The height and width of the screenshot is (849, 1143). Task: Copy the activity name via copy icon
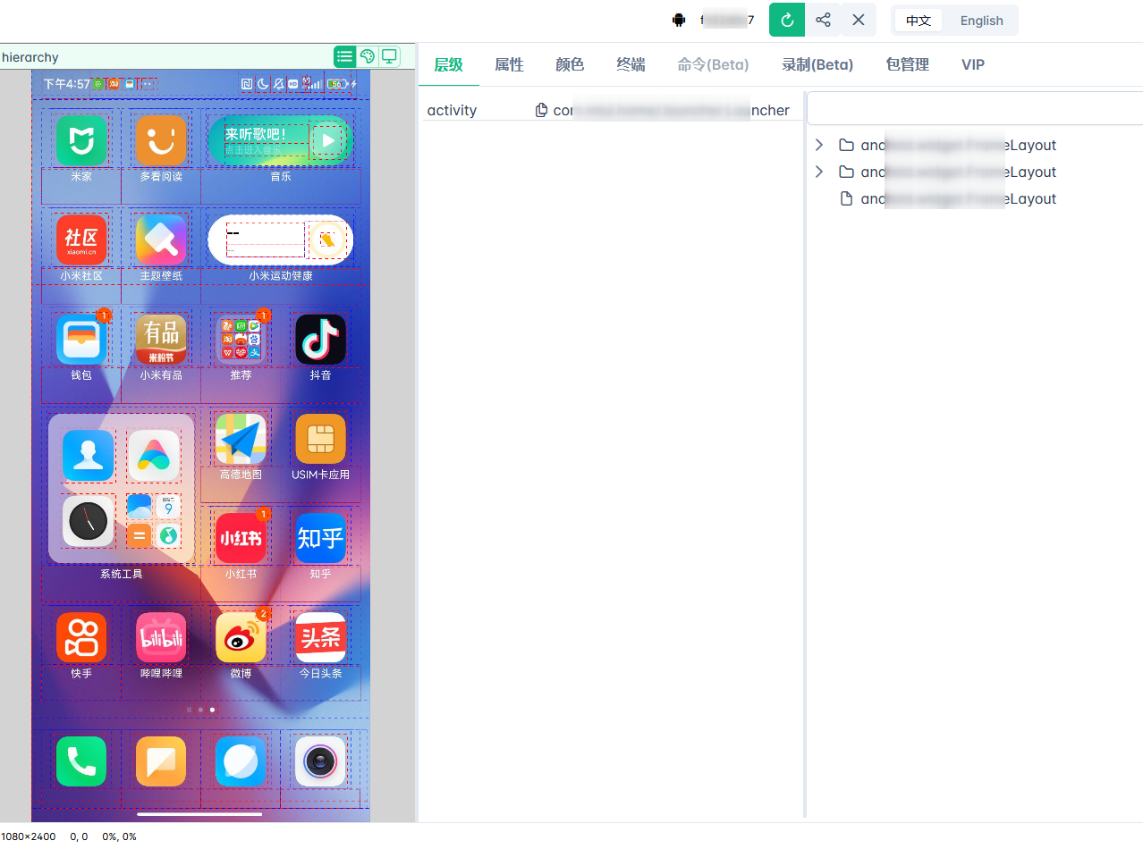click(x=541, y=111)
